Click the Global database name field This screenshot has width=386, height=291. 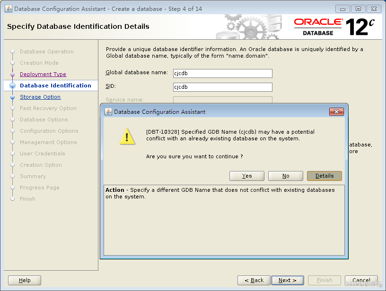point(222,73)
